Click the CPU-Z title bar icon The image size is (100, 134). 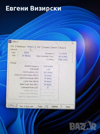tap(10, 42)
